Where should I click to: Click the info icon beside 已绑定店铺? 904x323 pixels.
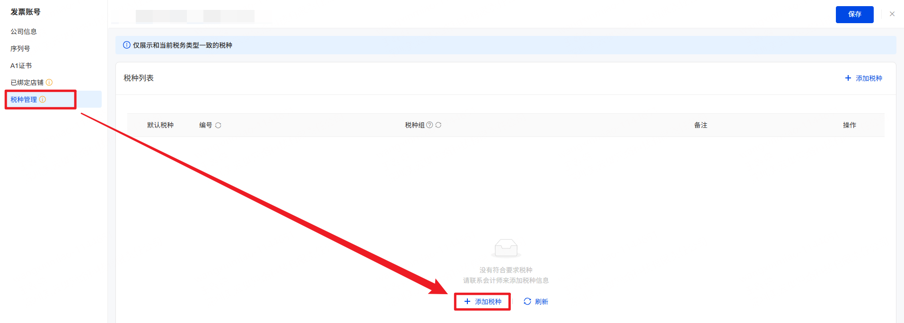click(x=49, y=82)
